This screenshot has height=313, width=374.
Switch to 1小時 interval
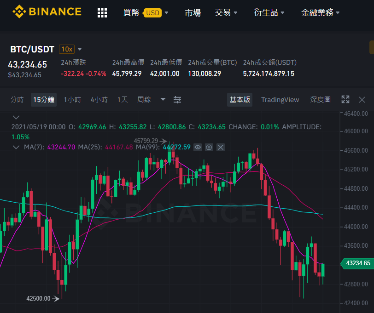(x=72, y=99)
